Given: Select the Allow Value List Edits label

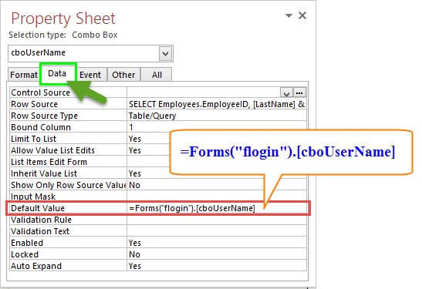Looking at the screenshot, I should click(52, 150).
